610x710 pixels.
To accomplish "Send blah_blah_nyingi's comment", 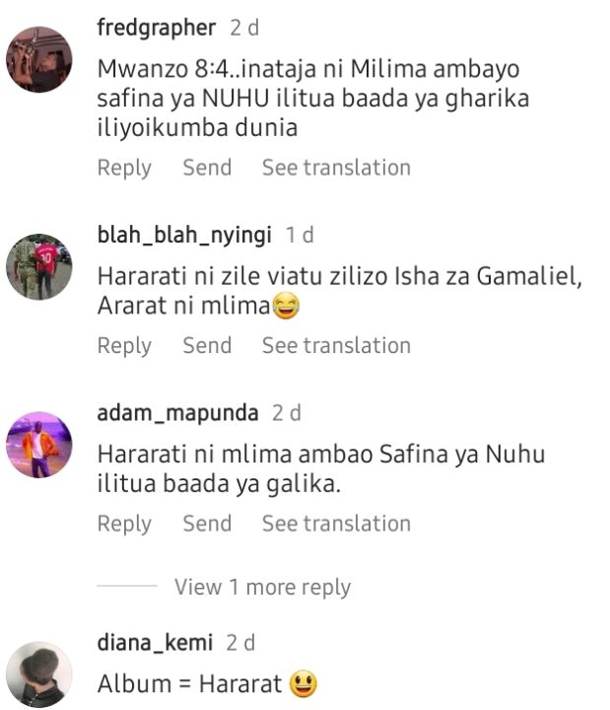I will tap(207, 345).
